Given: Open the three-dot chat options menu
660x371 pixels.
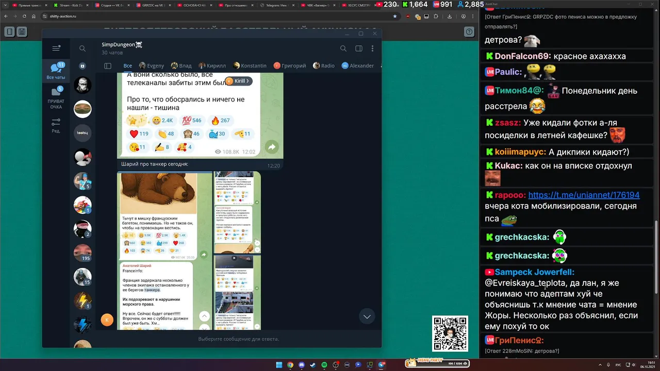Looking at the screenshot, I should [372, 48].
